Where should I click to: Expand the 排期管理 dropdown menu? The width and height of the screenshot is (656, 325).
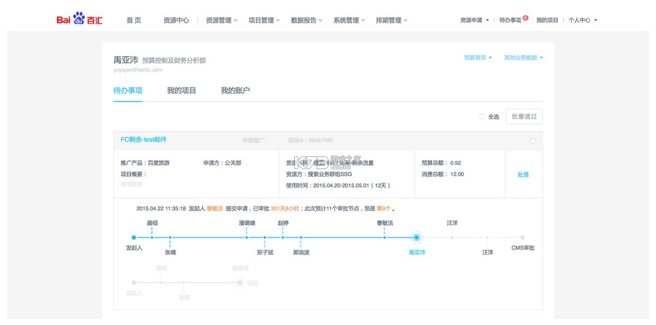392,20
